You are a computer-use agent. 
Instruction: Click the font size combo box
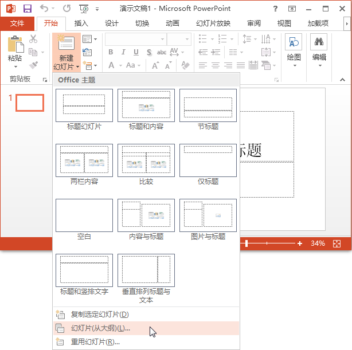click(x=179, y=40)
